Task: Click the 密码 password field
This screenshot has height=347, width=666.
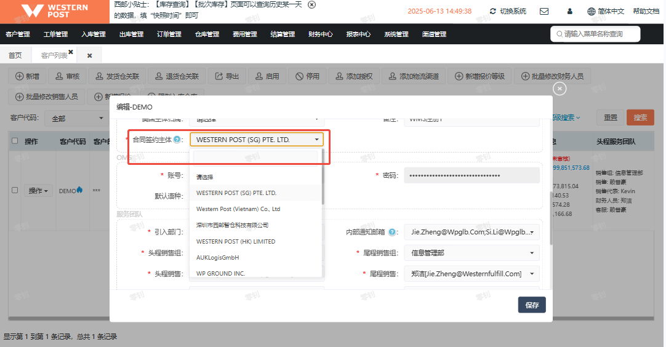Action: [x=471, y=175]
